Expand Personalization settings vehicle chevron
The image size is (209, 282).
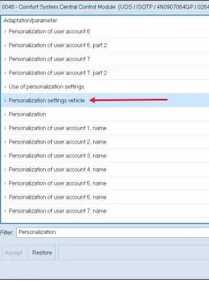(x=5, y=101)
